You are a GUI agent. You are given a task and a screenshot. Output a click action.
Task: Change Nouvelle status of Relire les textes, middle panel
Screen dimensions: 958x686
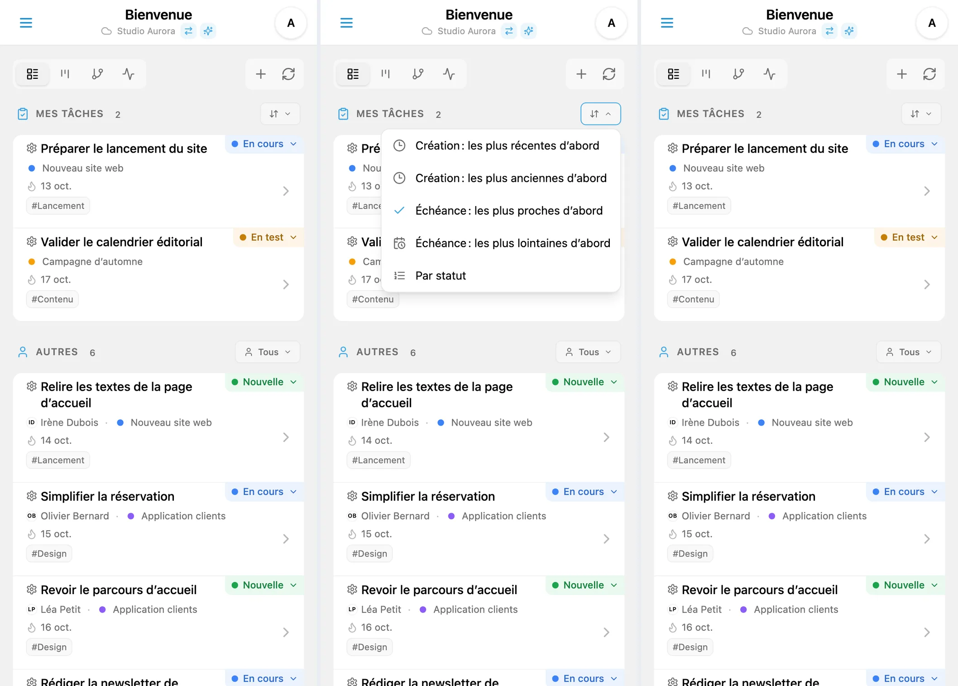[585, 382]
